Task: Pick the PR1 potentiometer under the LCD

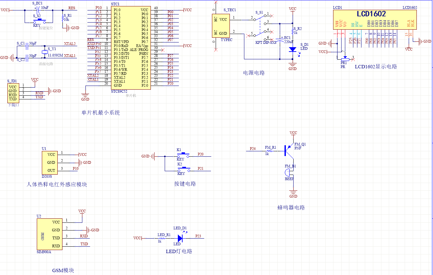Action: [x=345, y=59]
